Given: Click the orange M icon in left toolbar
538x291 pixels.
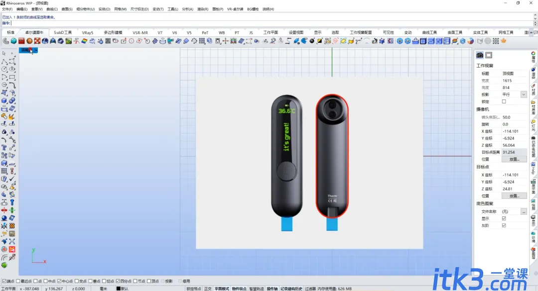Looking at the screenshot, I should click(12, 249).
